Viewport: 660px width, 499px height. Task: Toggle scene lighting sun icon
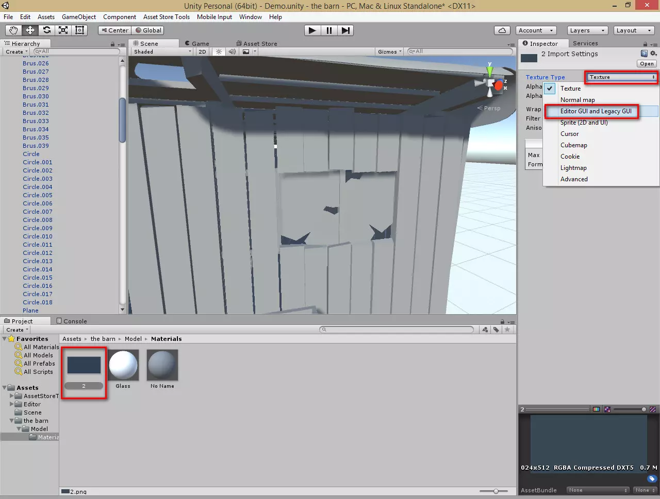tap(219, 51)
